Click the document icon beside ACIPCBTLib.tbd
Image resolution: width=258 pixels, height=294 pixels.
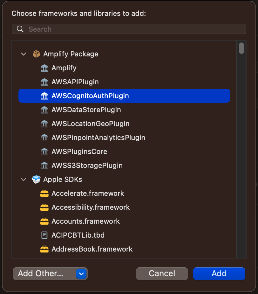44,235
